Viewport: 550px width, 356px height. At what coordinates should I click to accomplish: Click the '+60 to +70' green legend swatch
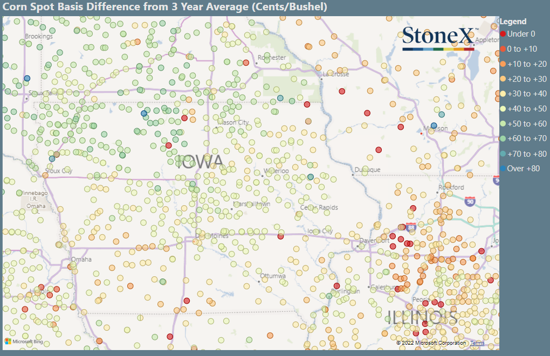pyautogui.click(x=503, y=139)
